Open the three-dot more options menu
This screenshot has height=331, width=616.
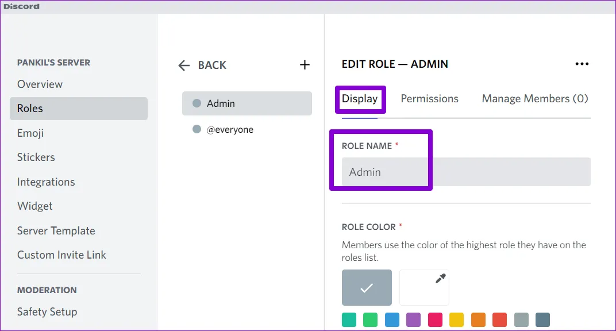pos(582,64)
